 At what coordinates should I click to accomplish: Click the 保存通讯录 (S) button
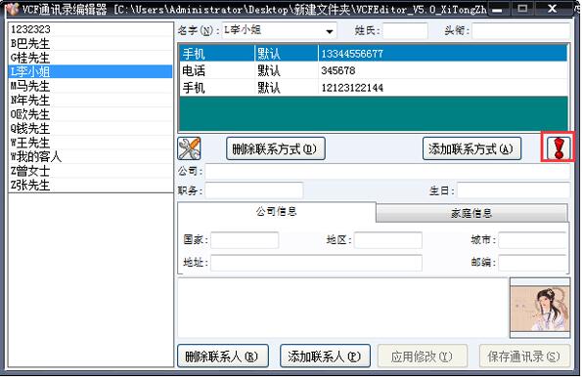tap(525, 356)
